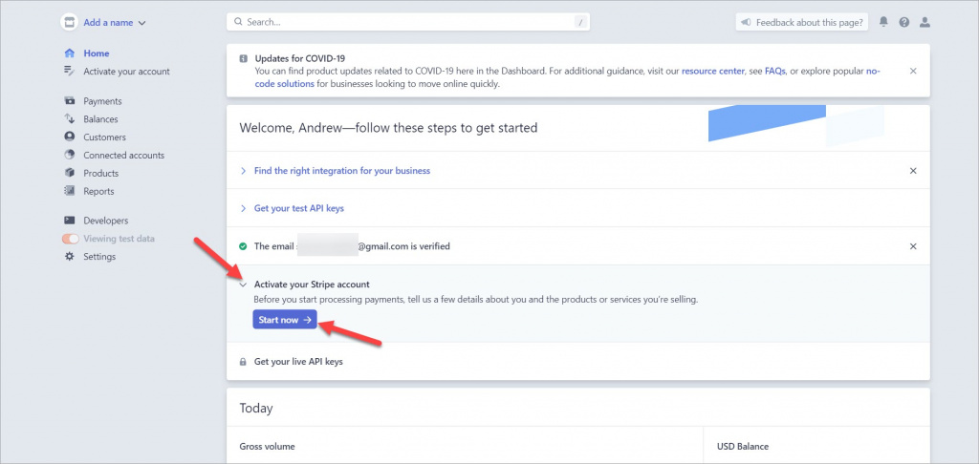
Task: Open Get your test API keys
Action: pyautogui.click(x=299, y=208)
